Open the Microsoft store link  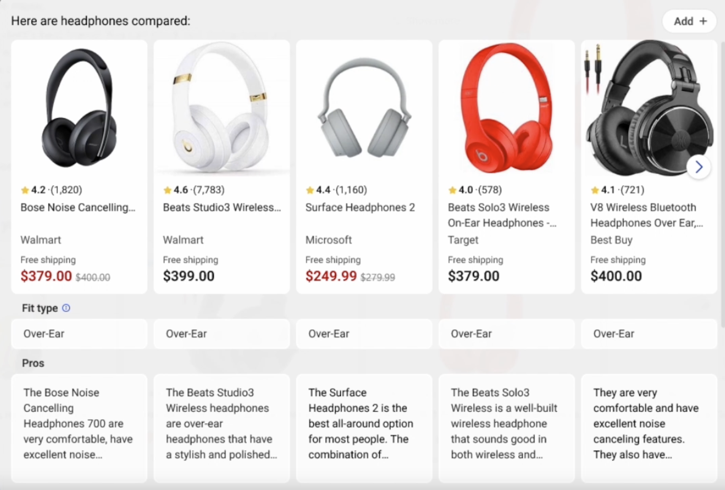point(329,240)
